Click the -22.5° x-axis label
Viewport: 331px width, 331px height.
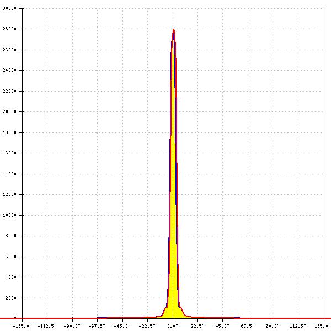pos(147,326)
